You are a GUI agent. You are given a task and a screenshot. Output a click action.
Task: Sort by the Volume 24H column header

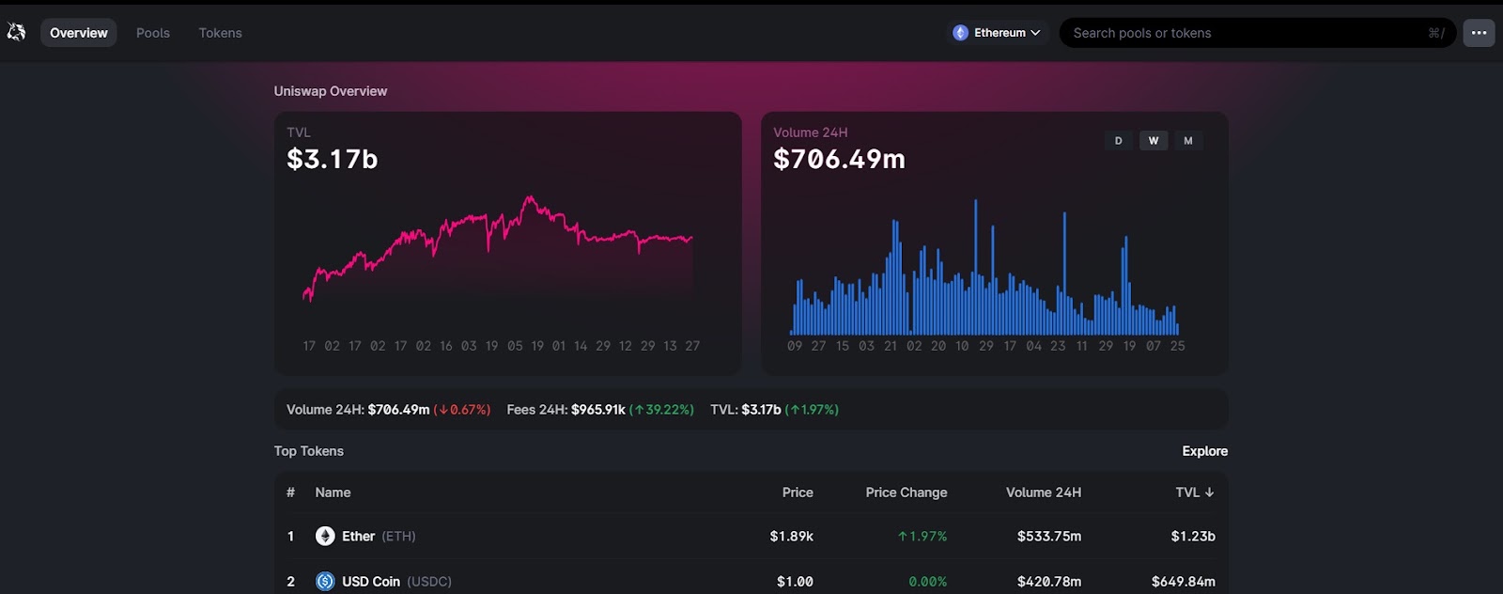click(x=1043, y=492)
